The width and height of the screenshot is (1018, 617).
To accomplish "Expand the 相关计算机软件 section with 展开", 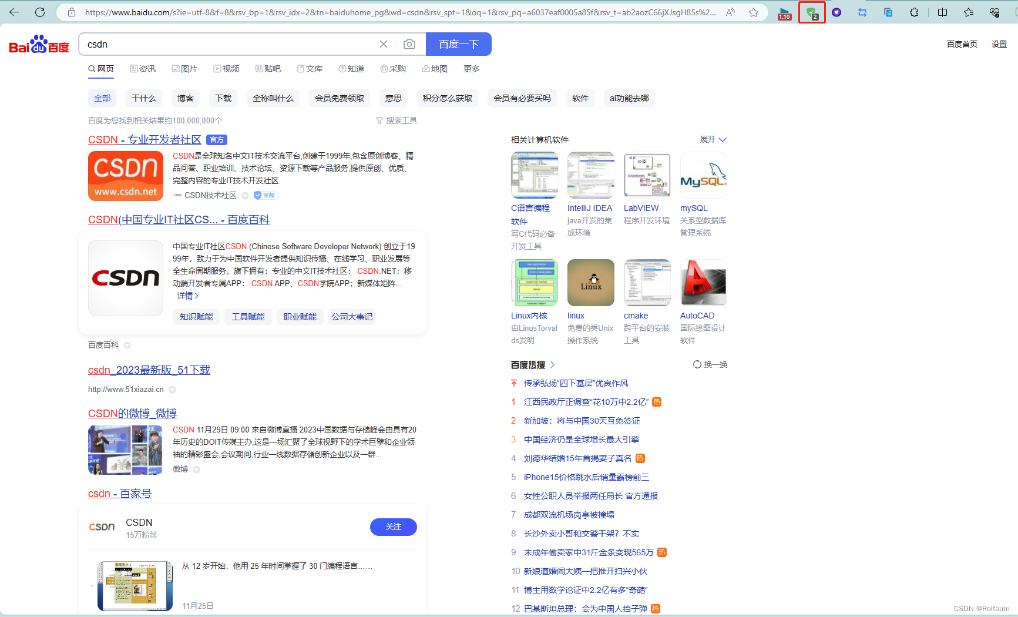I will pos(713,139).
